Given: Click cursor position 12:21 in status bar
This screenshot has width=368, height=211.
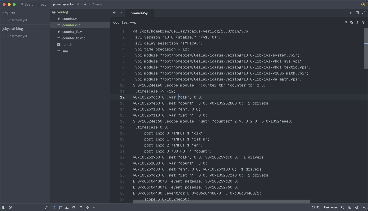Looking at the screenshot, I should (x=316, y=207).
